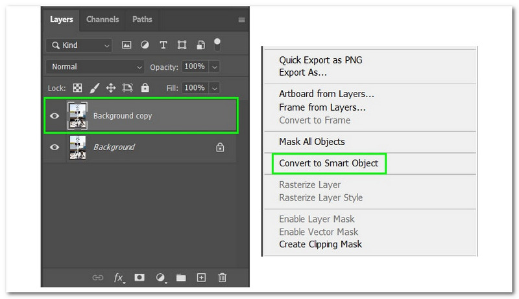This screenshot has height=299, width=519.
Task: Switch to the Channels tab
Action: click(x=103, y=19)
